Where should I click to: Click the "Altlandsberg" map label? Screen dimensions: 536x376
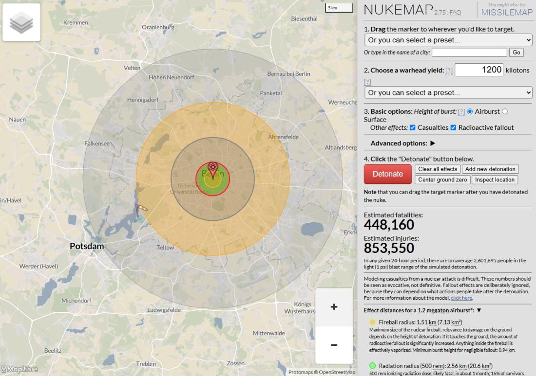click(341, 147)
